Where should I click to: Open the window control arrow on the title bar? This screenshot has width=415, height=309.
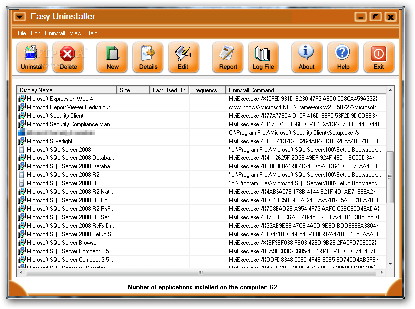click(19, 16)
